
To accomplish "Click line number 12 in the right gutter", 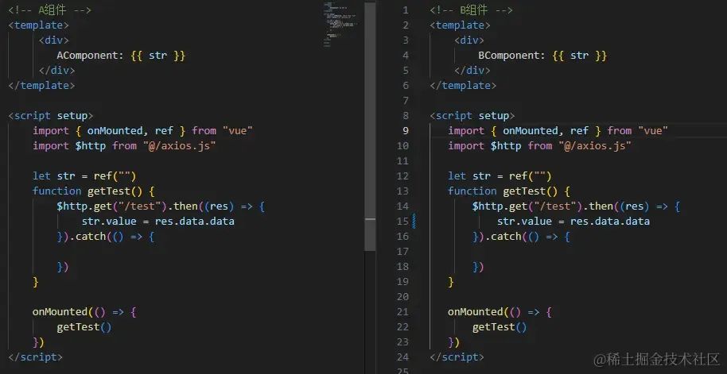I will click(403, 176).
